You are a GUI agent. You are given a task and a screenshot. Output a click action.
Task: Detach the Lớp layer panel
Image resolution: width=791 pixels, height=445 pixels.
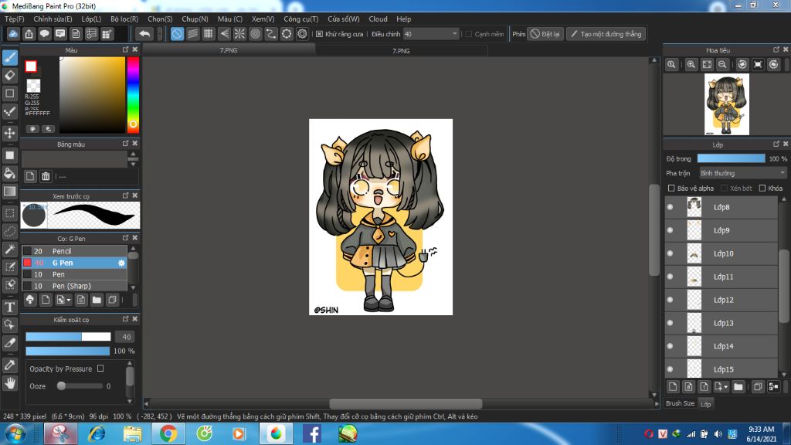tap(776, 144)
